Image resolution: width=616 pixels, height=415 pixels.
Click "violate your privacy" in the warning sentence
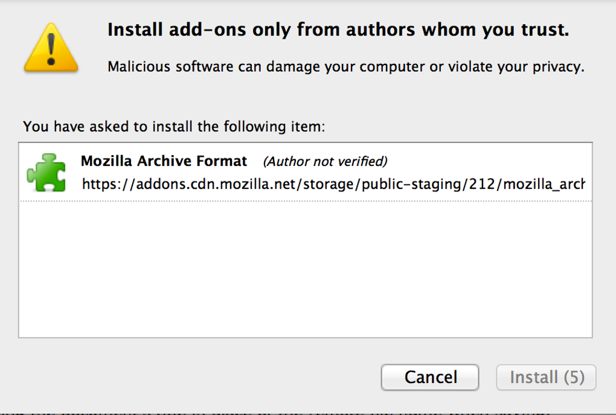(513, 66)
